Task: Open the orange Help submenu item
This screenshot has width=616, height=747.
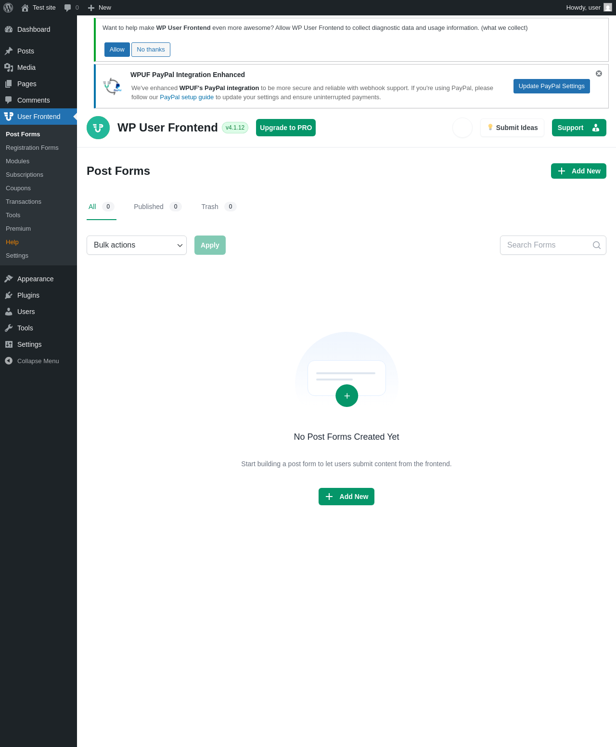Action: 12,242
